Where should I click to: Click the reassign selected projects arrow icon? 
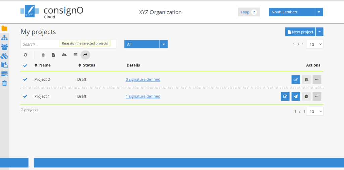pyautogui.click(x=85, y=55)
